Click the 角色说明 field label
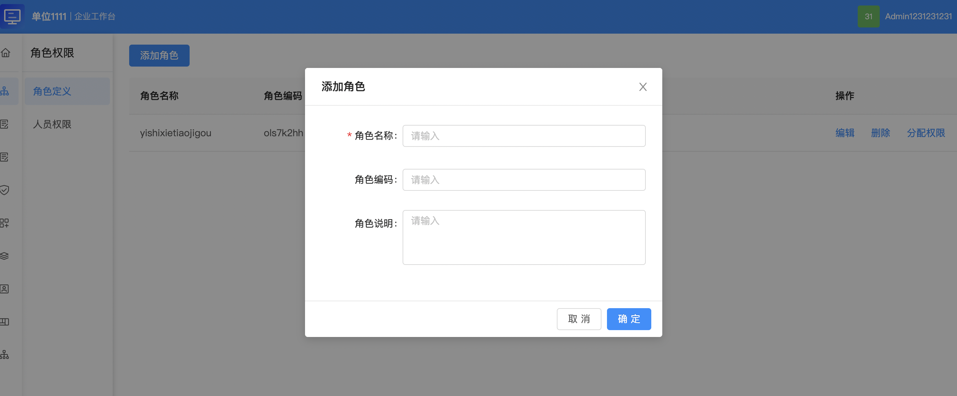957x396 pixels. click(375, 223)
